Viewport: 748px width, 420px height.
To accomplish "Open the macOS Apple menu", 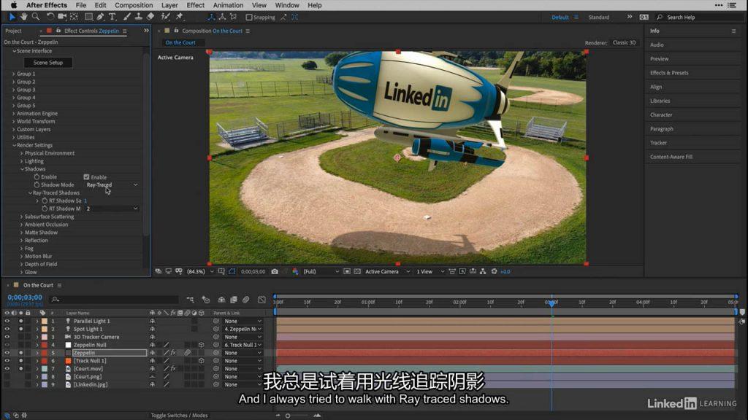I will pos(14,5).
